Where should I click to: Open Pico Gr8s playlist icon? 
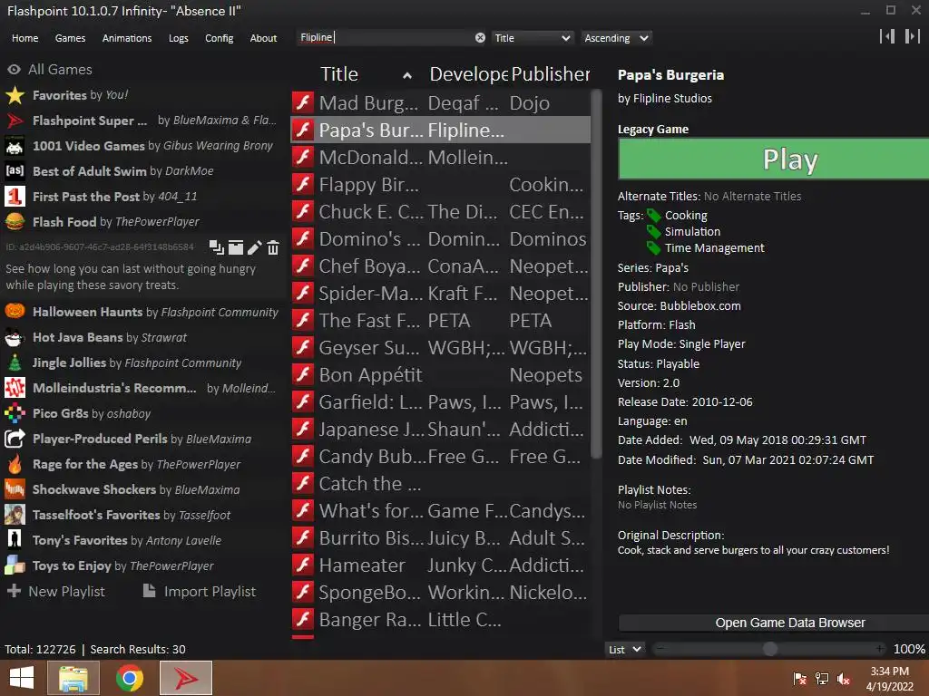[15, 413]
